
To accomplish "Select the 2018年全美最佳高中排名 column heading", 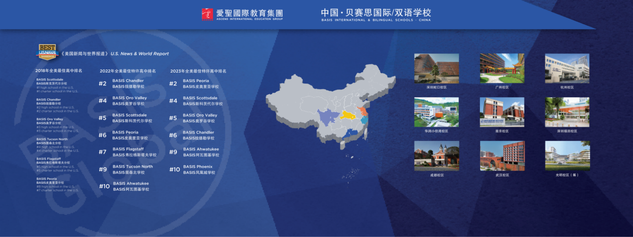I will tap(59, 71).
